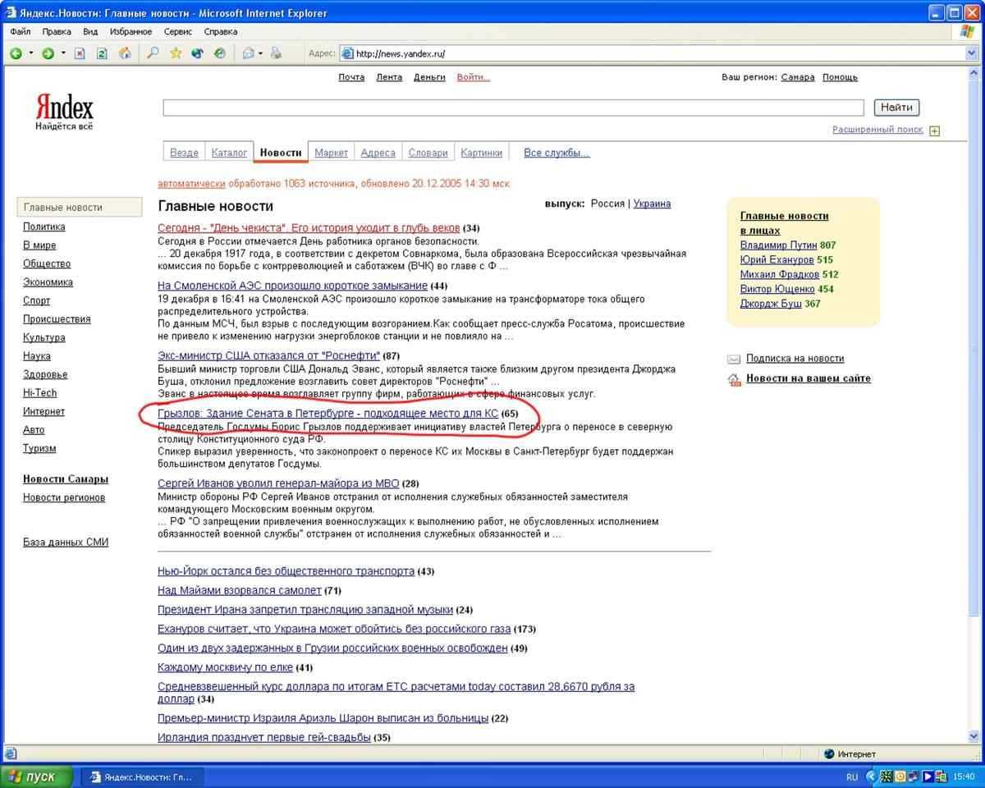Screen dimensions: 985x788
Task: Open the Search magnifier toolbar icon
Action: (153, 53)
